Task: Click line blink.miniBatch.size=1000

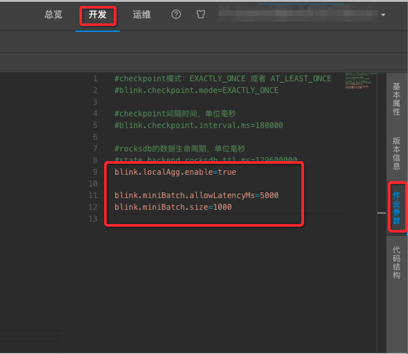Action: point(173,207)
